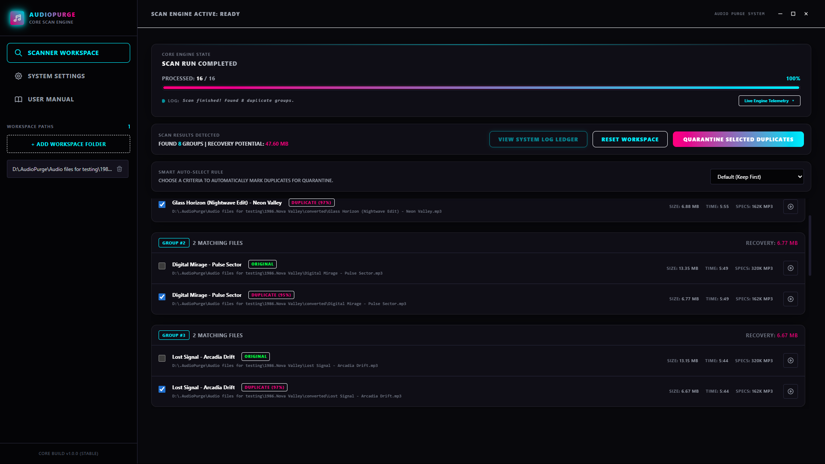Click the GROUP #3 badge
The width and height of the screenshot is (825, 464).
pos(174,335)
